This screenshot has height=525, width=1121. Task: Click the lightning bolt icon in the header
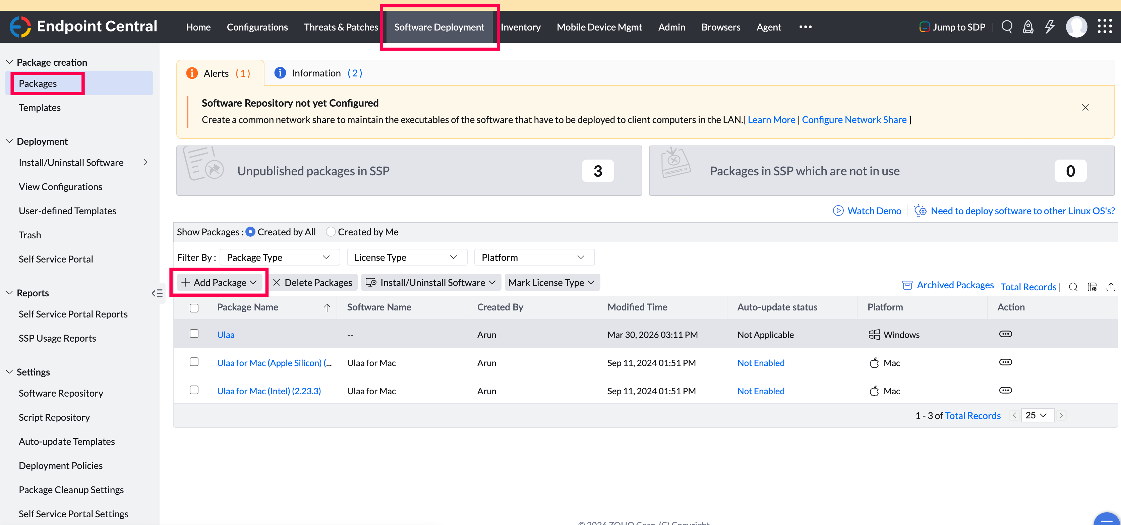click(x=1050, y=27)
